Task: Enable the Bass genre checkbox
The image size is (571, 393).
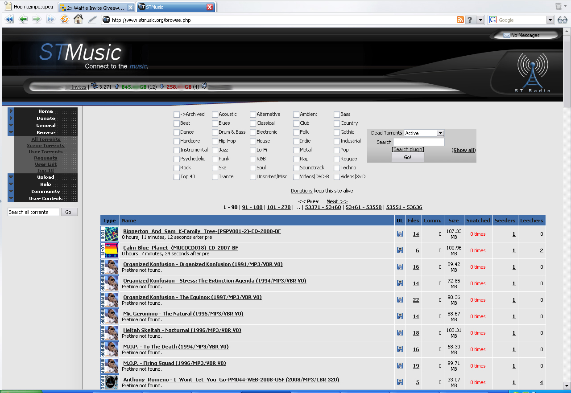Action: coord(337,115)
